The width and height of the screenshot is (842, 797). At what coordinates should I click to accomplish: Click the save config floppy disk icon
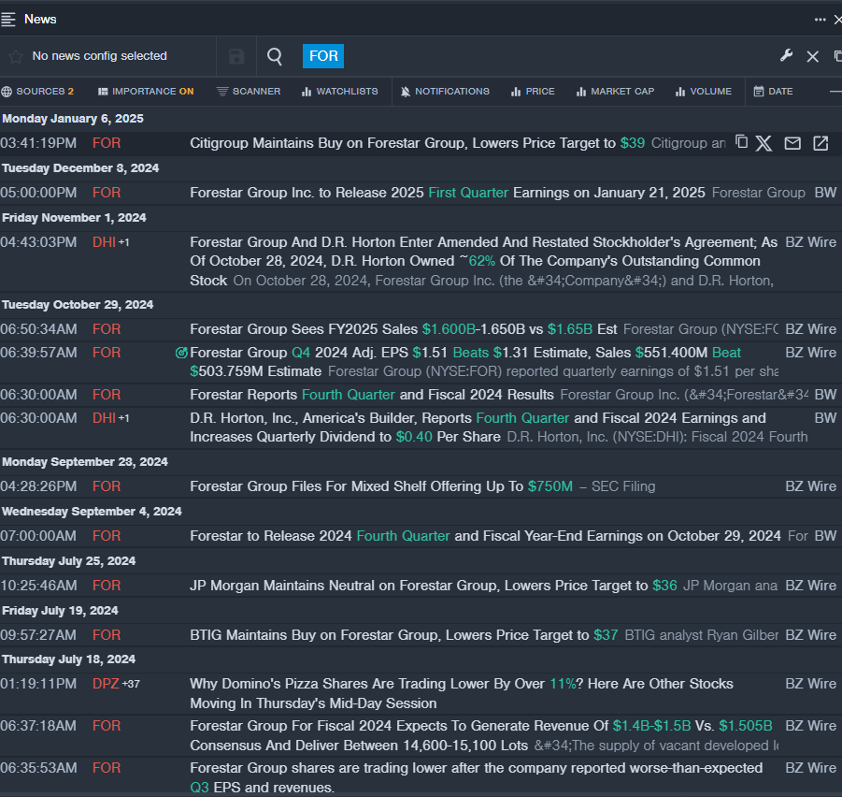click(x=236, y=57)
